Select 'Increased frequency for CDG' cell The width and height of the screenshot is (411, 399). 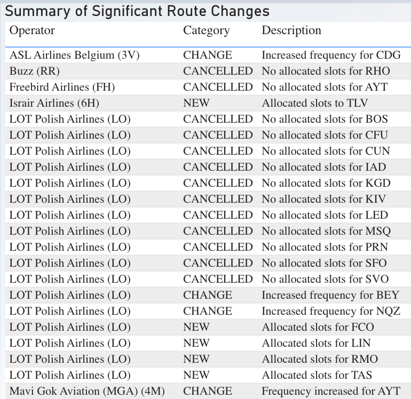331,55
